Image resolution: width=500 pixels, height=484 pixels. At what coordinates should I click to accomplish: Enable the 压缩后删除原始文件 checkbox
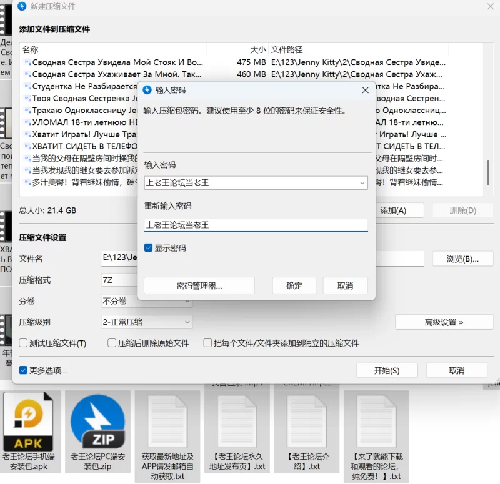(x=112, y=343)
